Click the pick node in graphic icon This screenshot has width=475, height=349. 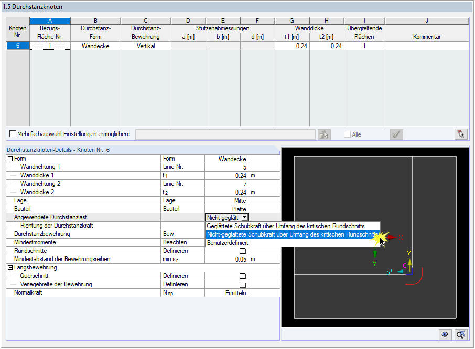pyautogui.click(x=461, y=134)
